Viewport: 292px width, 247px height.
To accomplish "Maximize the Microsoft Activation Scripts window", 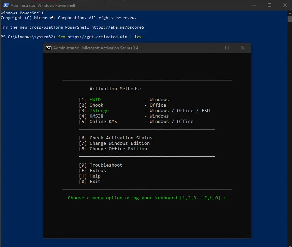I will pyautogui.click(x=227, y=48).
